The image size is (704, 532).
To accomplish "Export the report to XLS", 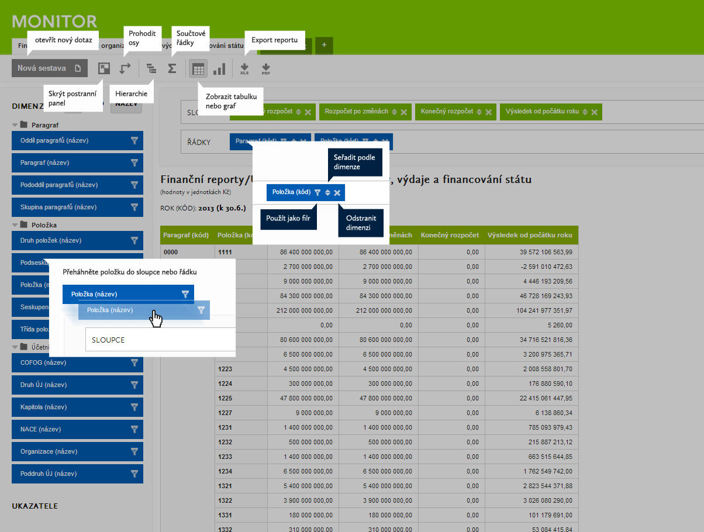I will (x=244, y=69).
